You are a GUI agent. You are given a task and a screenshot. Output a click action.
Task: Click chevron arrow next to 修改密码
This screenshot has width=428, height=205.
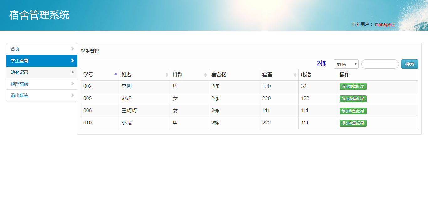pyautogui.click(x=72, y=83)
